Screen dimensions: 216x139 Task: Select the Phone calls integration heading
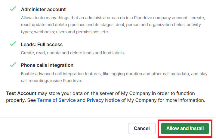pyautogui.click(x=47, y=65)
